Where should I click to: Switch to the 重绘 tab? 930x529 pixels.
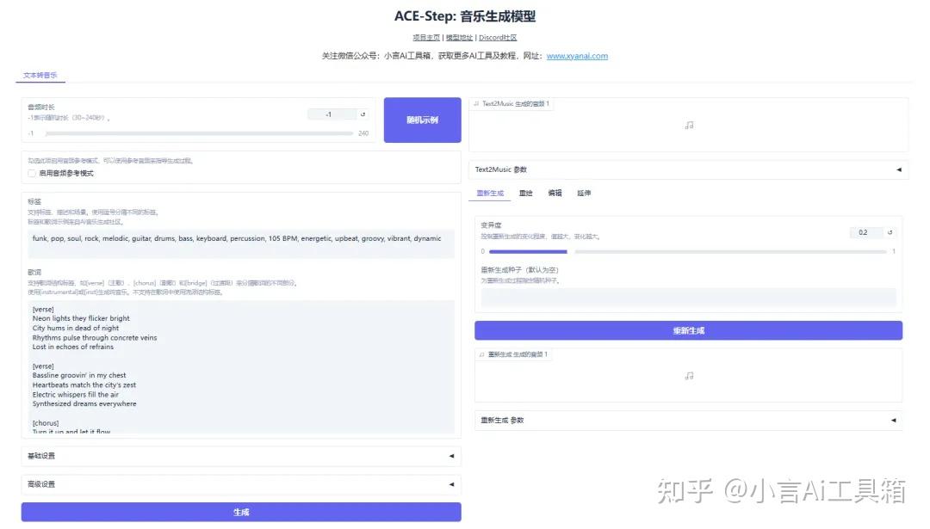[x=526, y=193]
